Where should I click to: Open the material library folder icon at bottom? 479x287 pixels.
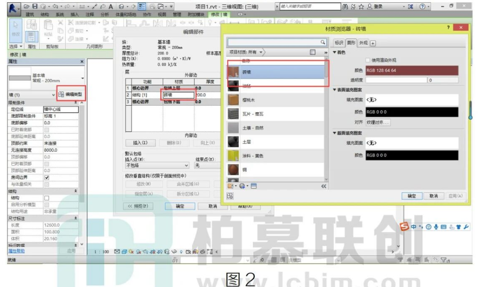(x=230, y=186)
